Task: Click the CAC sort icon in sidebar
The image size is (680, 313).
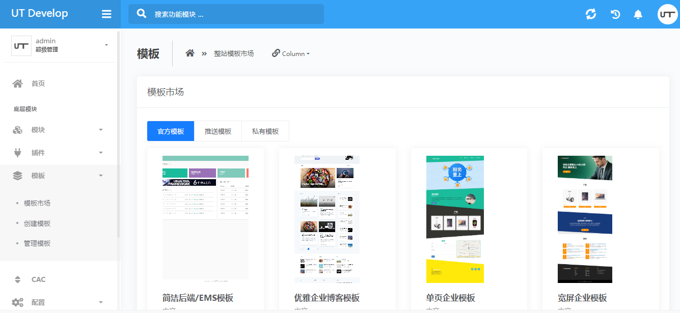Action: pyautogui.click(x=18, y=279)
